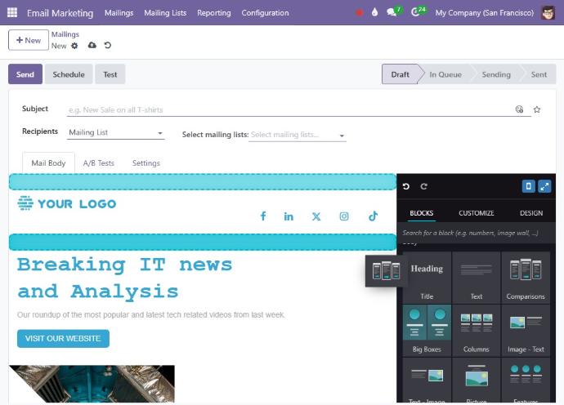Click the purple Send button
This screenshot has height=405, width=564.
click(x=25, y=74)
